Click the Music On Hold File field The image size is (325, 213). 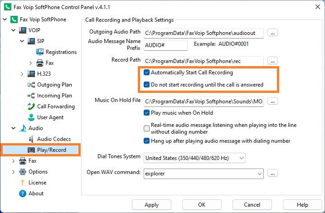204,102
